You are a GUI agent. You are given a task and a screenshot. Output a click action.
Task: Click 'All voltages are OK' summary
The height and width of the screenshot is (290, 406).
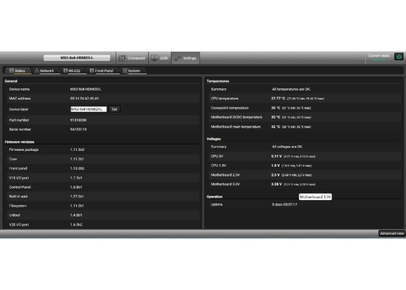click(x=287, y=147)
